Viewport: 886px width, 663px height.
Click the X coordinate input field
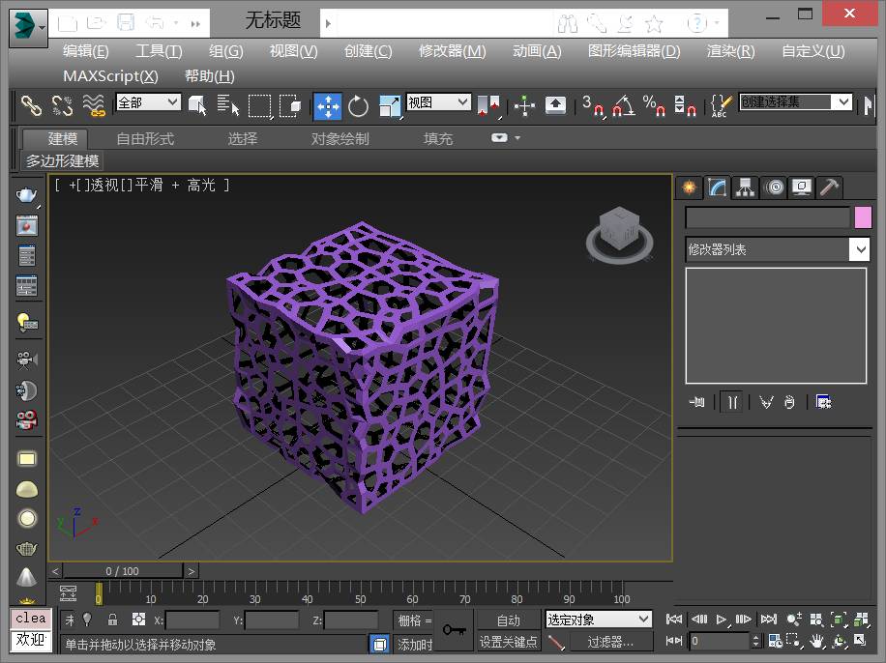click(192, 620)
